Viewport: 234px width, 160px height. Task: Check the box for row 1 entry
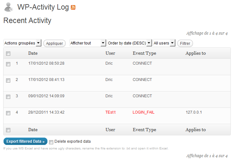click(8, 64)
